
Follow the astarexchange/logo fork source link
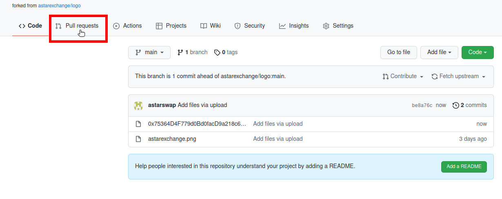click(60, 6)
